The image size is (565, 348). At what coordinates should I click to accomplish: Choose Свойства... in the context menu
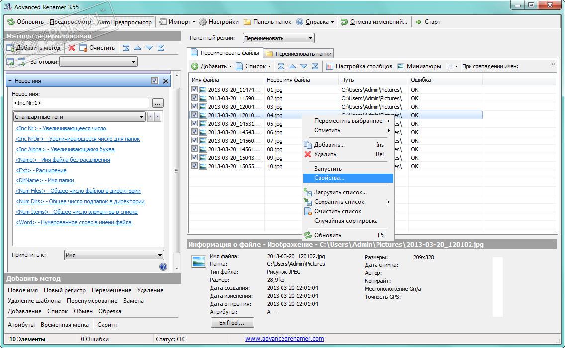(x=329, y=178)
